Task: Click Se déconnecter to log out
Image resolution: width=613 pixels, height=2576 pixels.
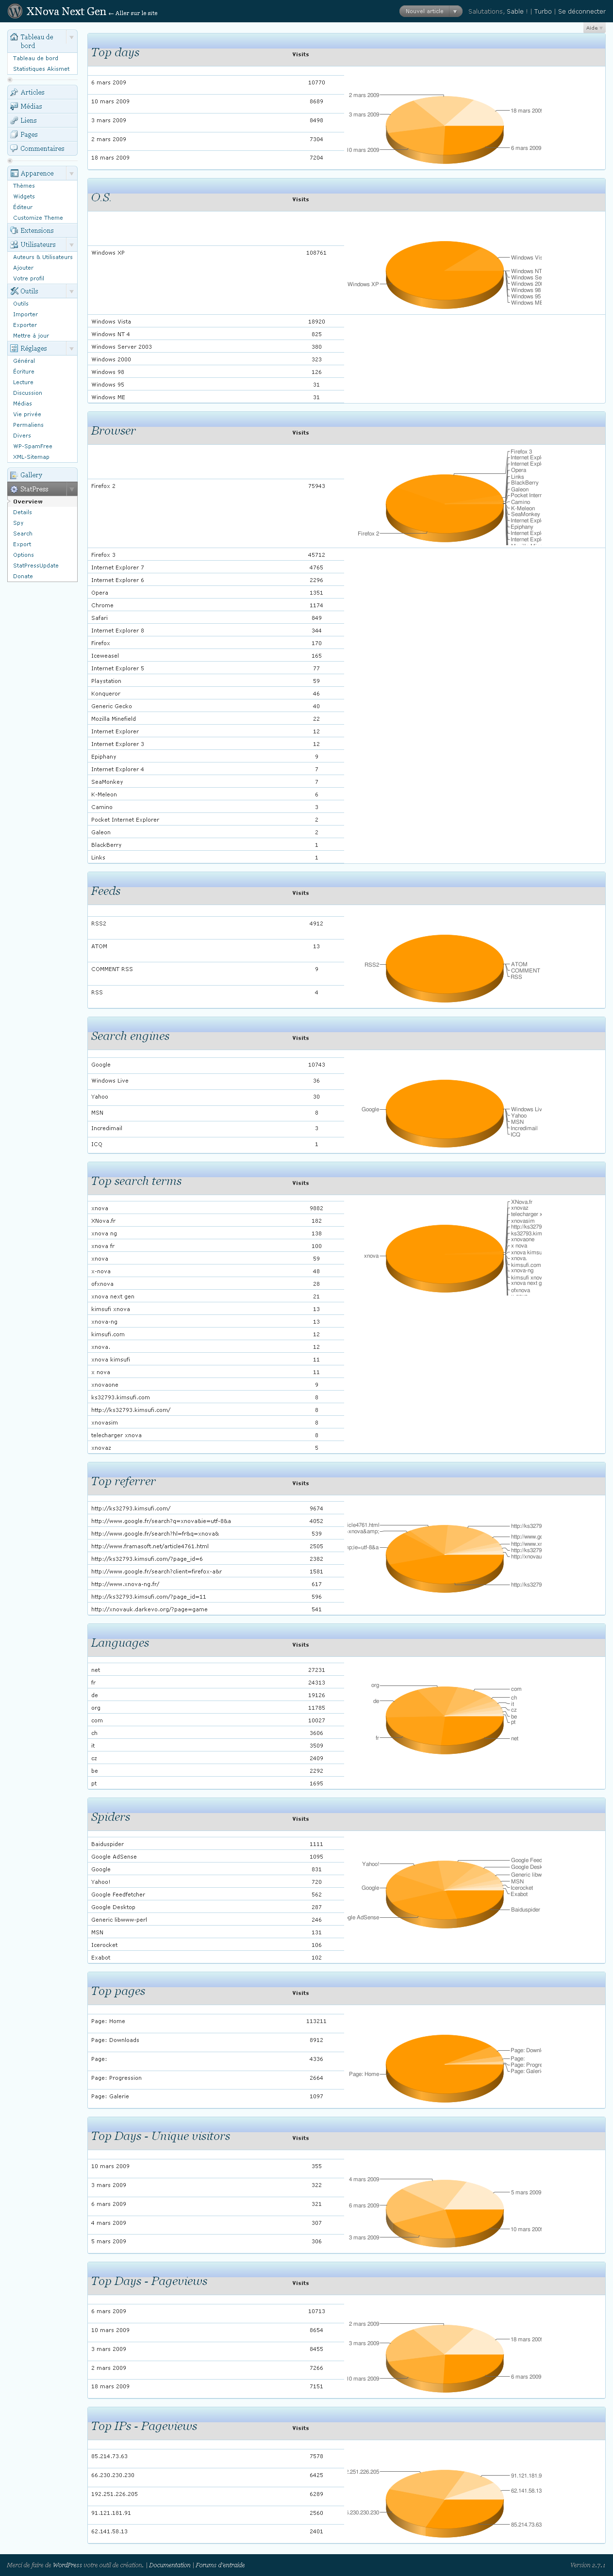Action: pyautogui.click(x=581, y=11)
